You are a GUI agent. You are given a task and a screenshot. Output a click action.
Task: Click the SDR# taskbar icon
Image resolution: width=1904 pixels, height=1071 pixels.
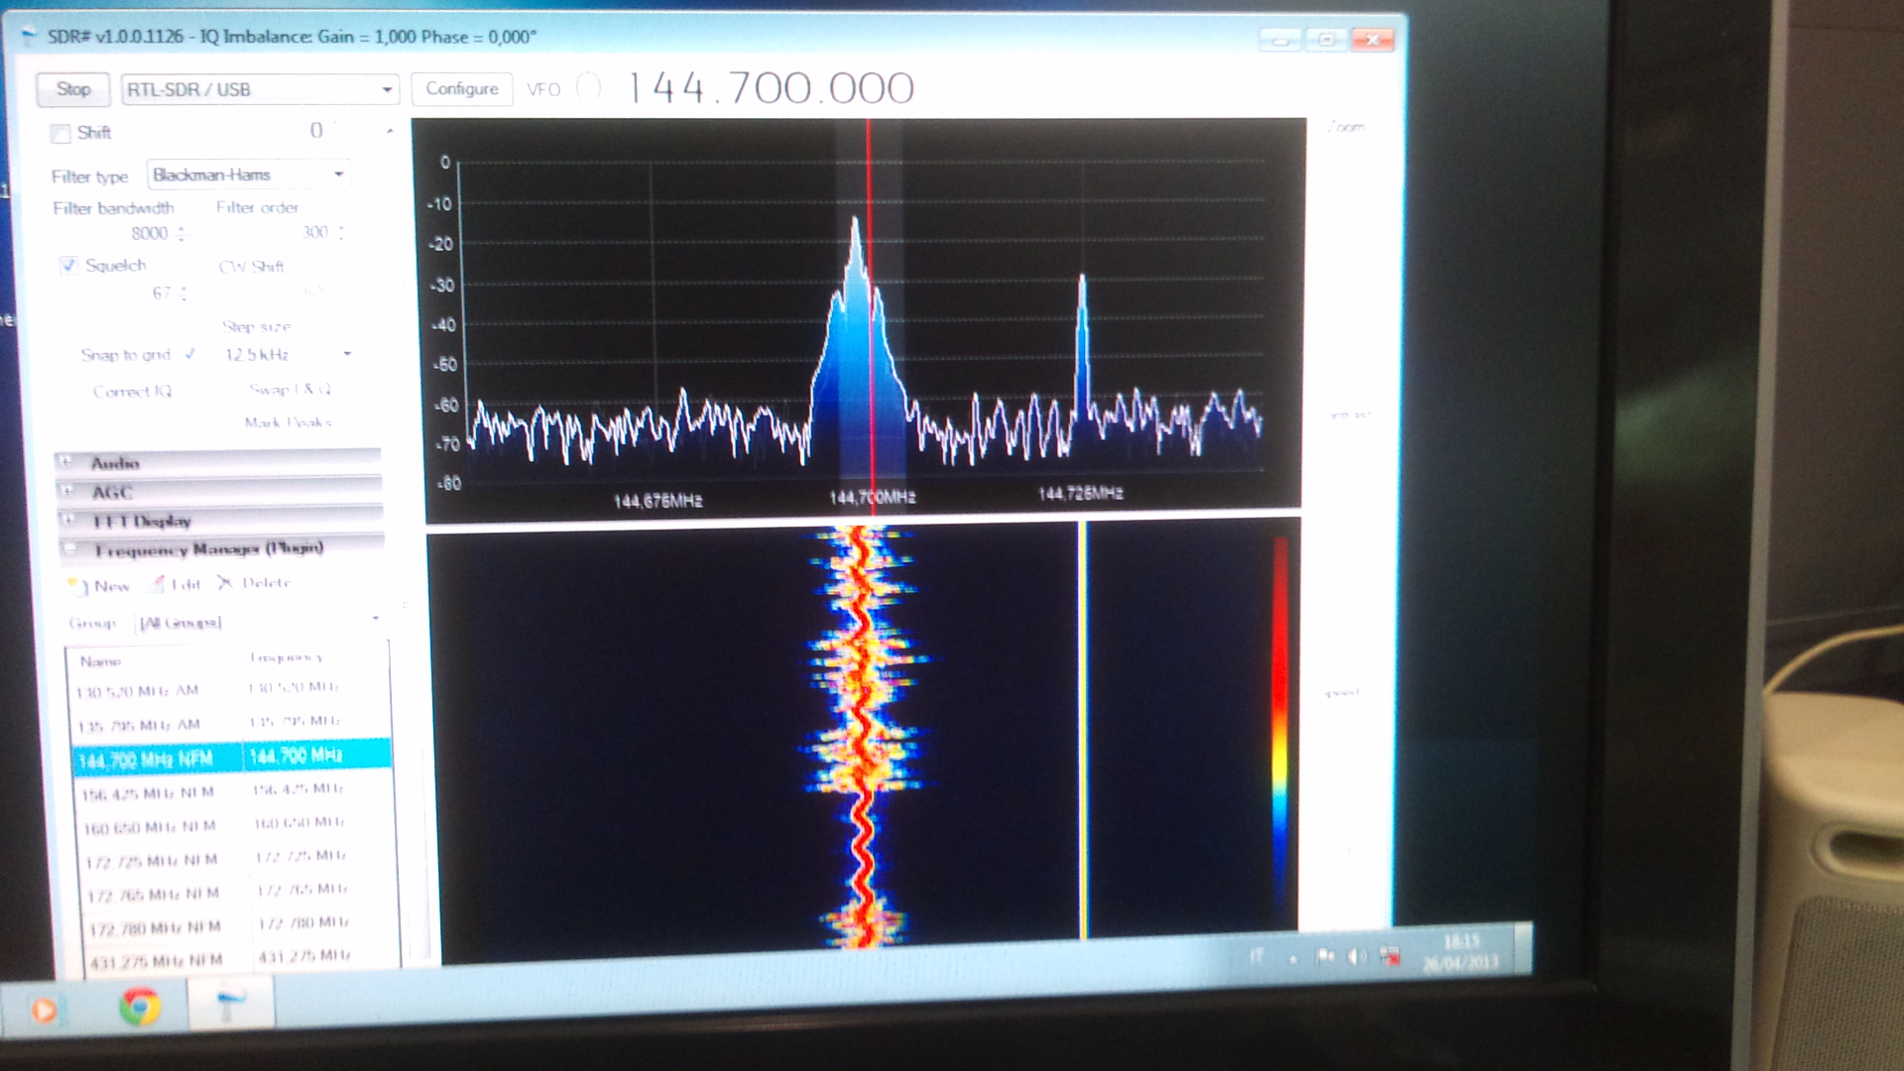(230, 1003)
